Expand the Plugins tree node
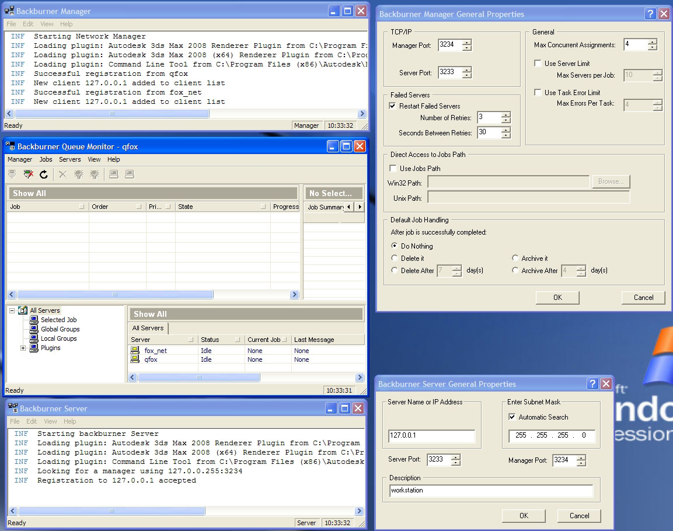 [23, 348]
